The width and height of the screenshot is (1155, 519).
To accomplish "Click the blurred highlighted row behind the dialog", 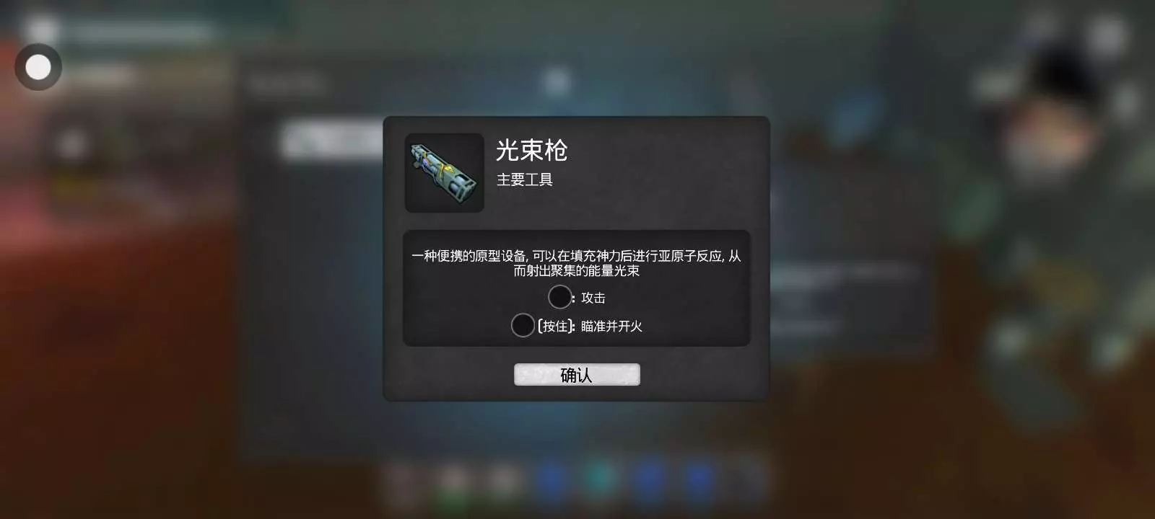I will (x=332, y=141).
